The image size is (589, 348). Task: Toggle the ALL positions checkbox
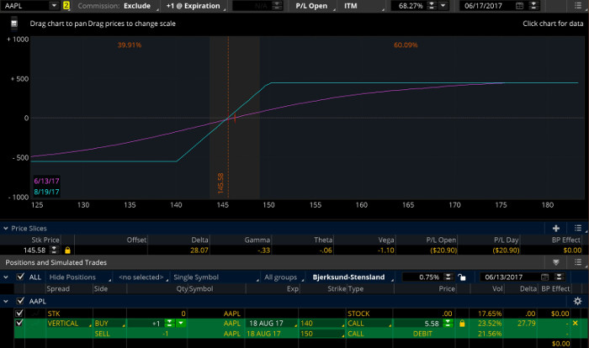20,277
